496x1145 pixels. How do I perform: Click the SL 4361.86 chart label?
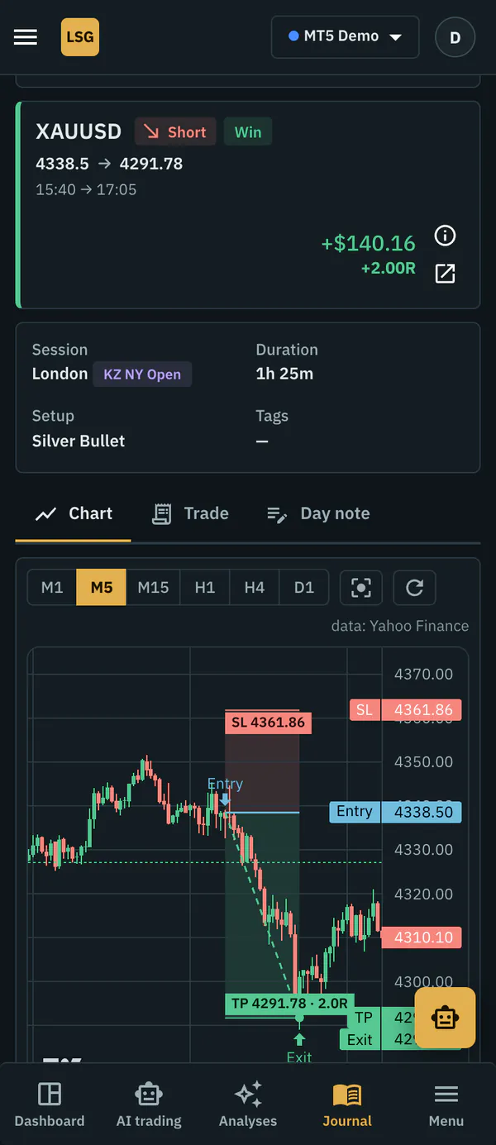pos(268,723)
